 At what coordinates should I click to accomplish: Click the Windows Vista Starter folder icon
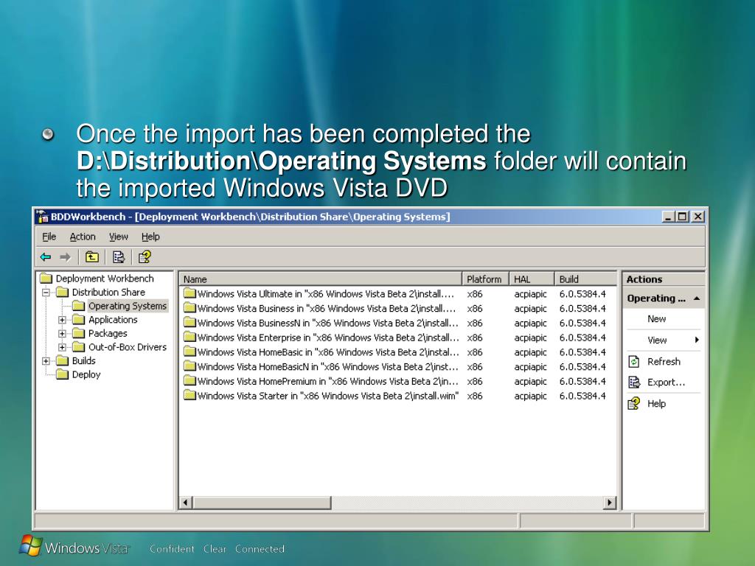coord(189,396)
